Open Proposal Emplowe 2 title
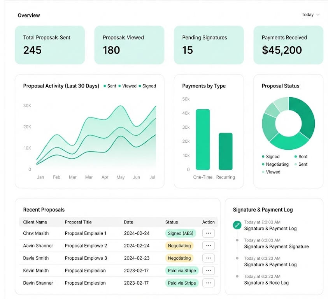This screenshot has width=328, height=299. tap(86, 246)
